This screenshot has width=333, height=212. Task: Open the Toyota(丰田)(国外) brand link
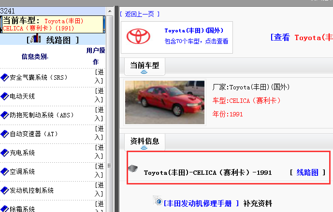pyautogui.click(x=194, y=30)
